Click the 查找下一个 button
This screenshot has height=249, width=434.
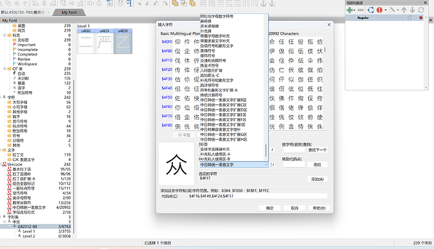click(x=317, y=150)
